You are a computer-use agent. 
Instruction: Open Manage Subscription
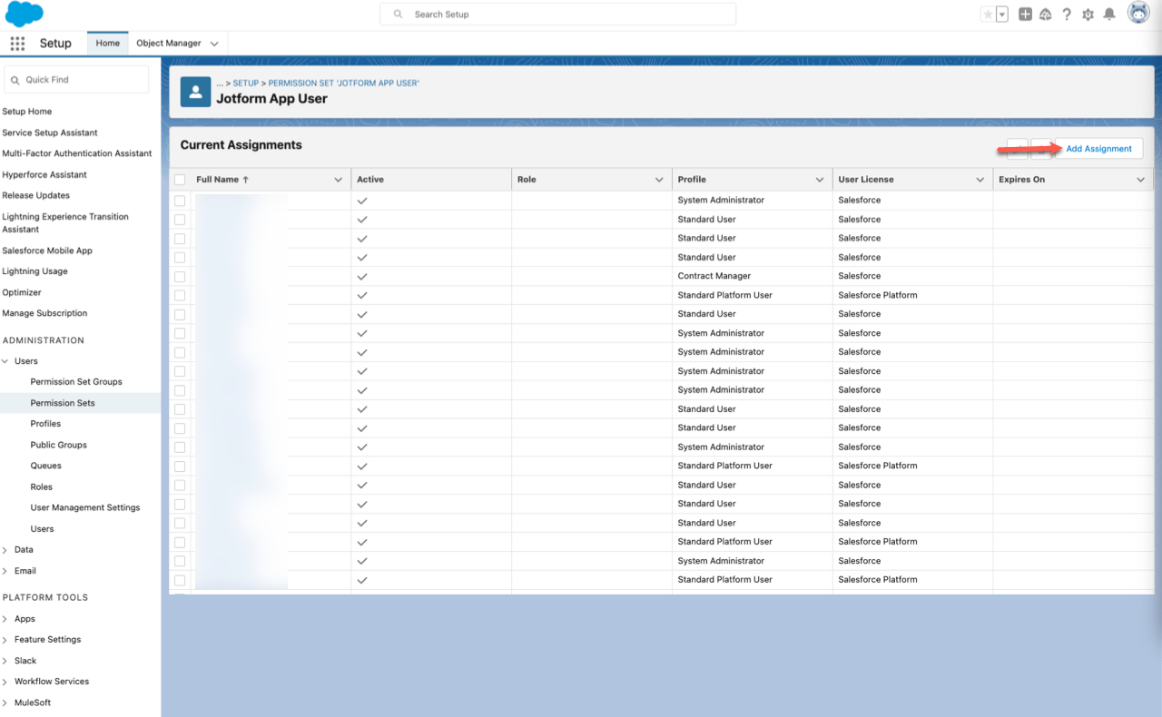point(44,313)
